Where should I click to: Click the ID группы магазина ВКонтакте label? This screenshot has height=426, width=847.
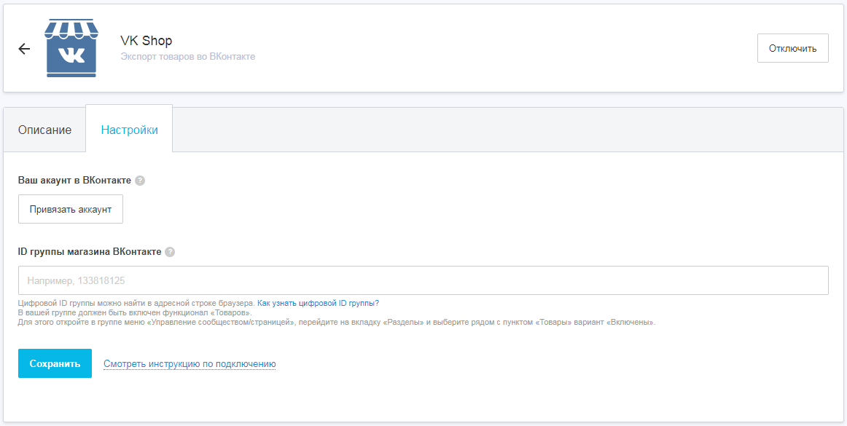tap(90, 252)
